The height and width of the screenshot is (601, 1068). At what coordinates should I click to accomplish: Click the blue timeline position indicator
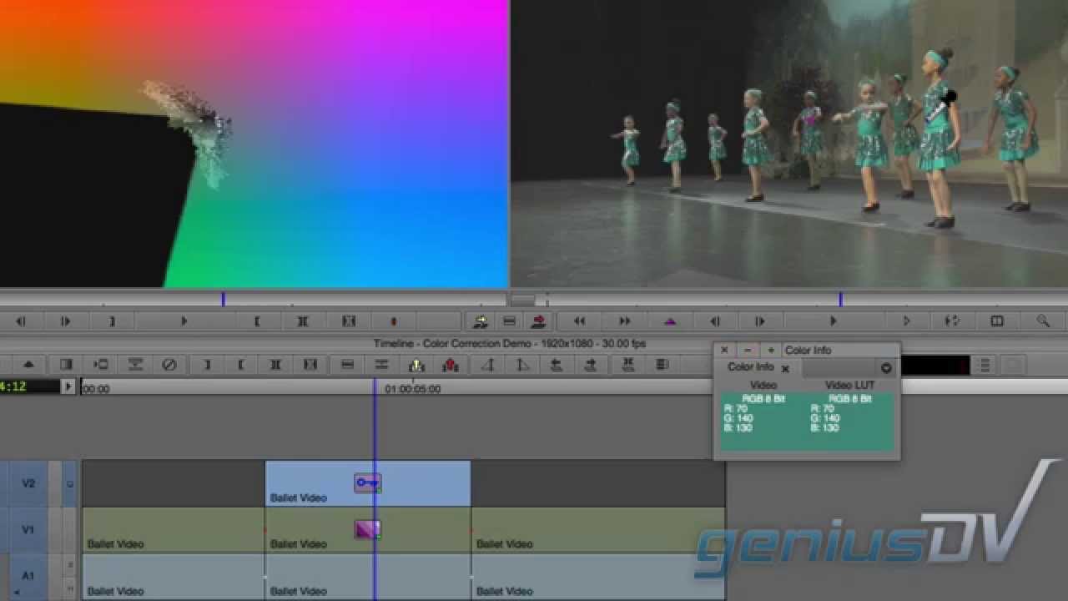point(374,488)
